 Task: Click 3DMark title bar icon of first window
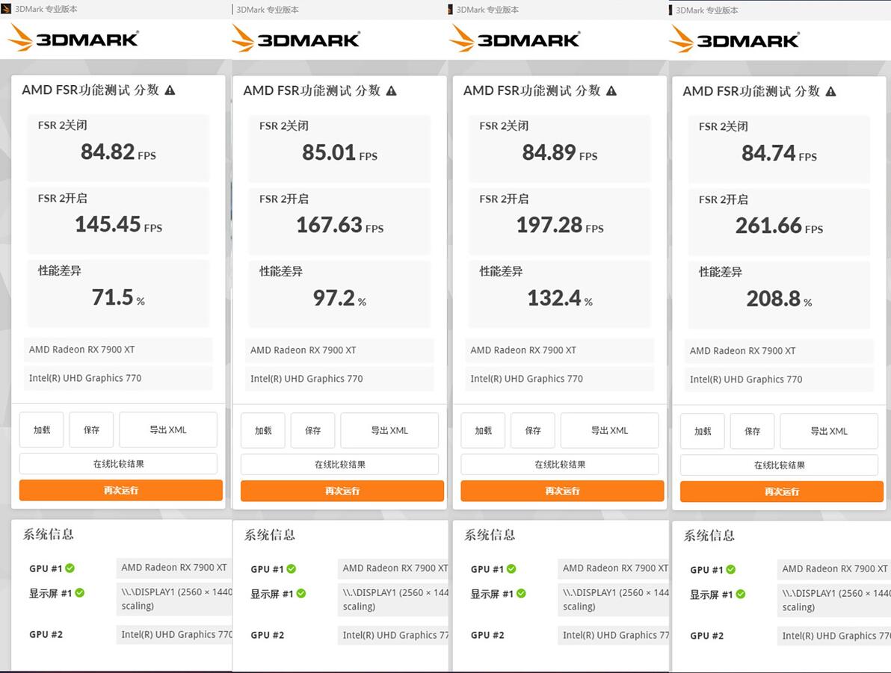(x=6, y=9)
